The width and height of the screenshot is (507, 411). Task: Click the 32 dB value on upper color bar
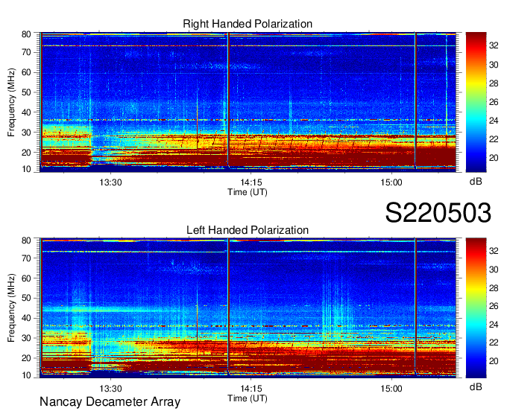pos(494,45)
